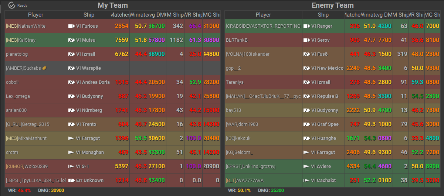Select the planetolog player name
The image size is (444, 196).
pos(17,54)
